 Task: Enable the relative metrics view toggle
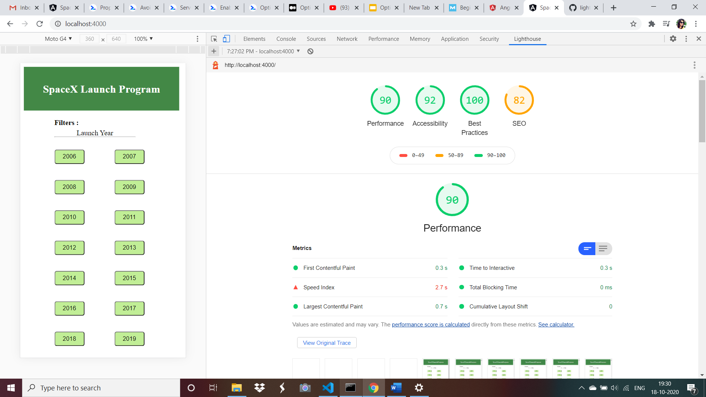[587, 248]
